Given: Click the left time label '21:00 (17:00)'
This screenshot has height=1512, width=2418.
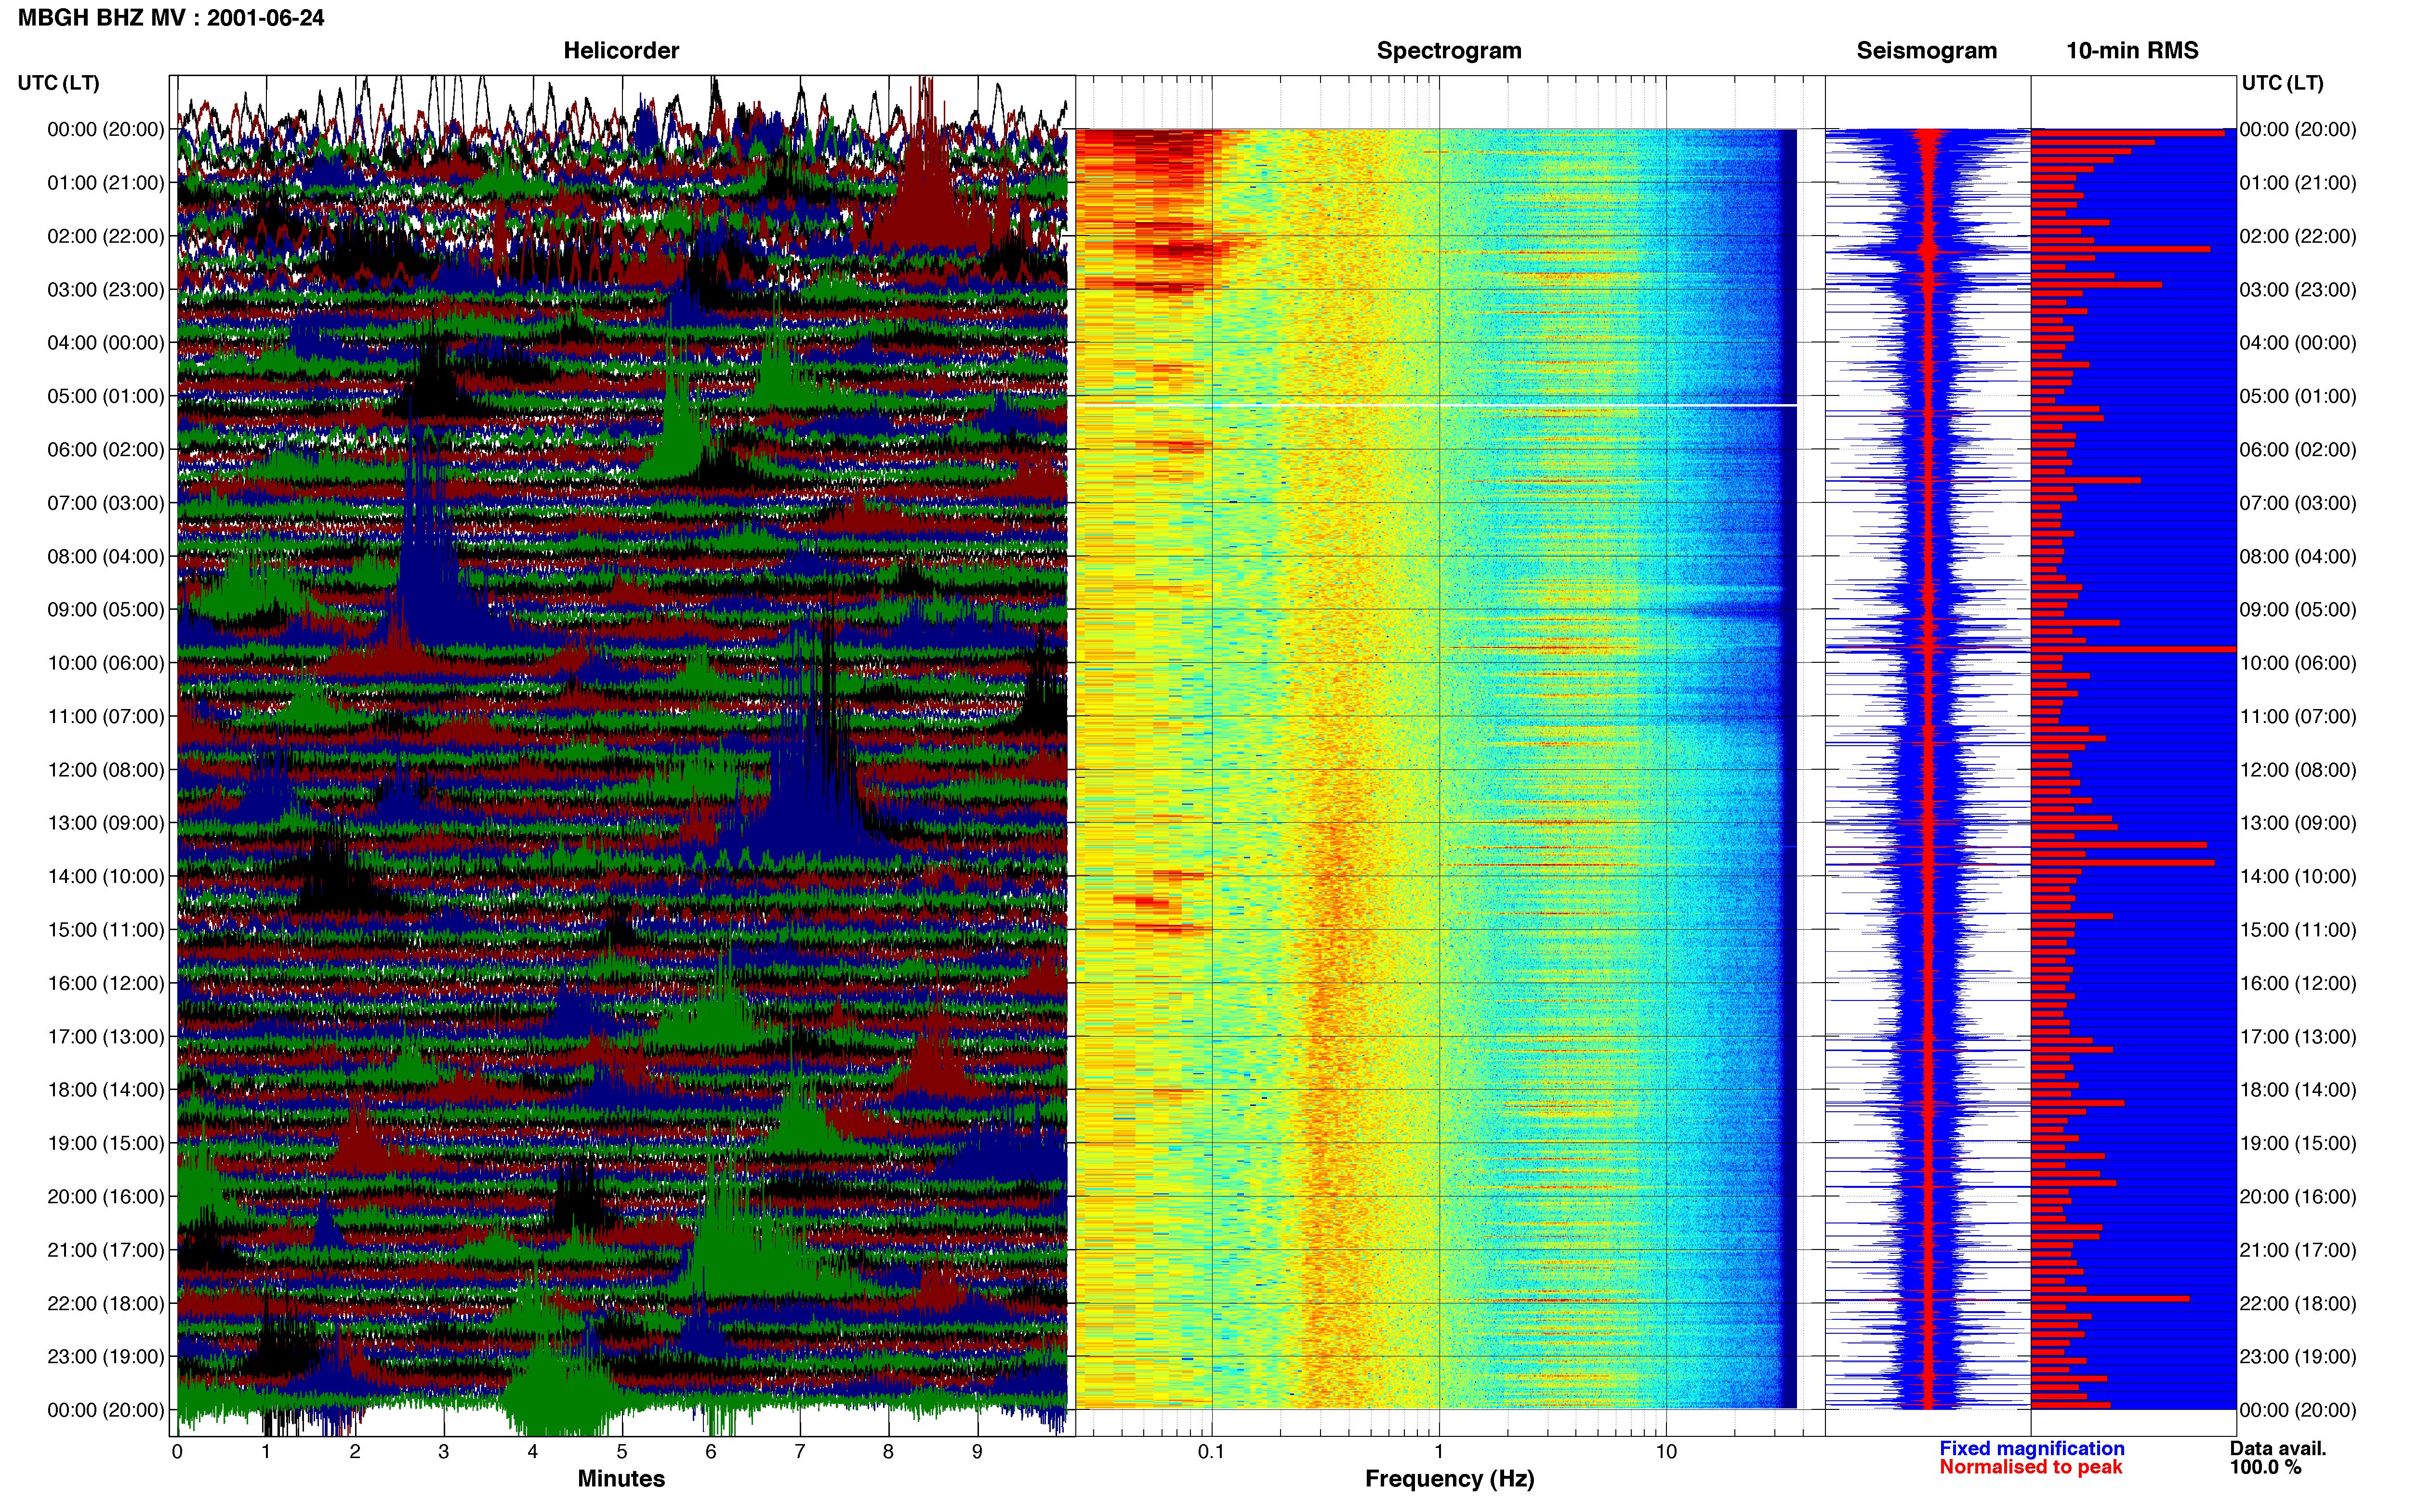Looking at the screenshot, I should coord(106,1250).
